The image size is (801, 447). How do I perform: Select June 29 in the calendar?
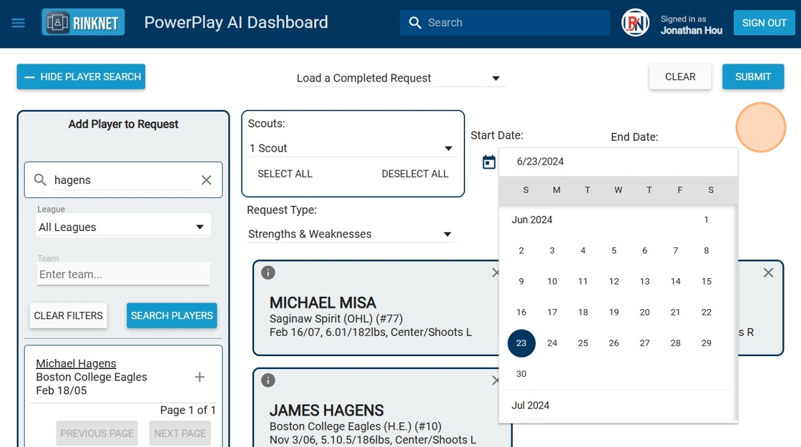pyautogui.click(x=706, y=343)
